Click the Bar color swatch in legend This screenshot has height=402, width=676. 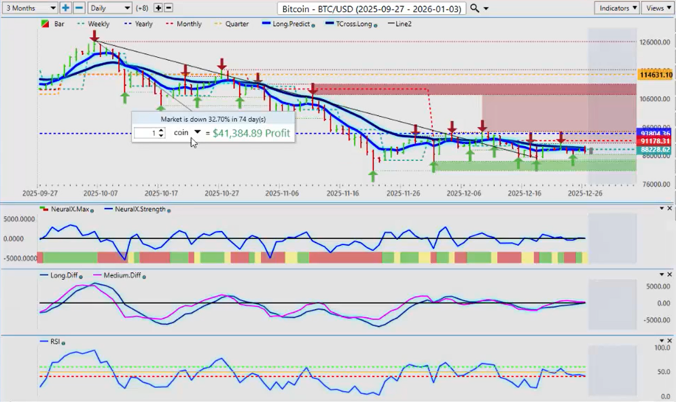point(45,24)
